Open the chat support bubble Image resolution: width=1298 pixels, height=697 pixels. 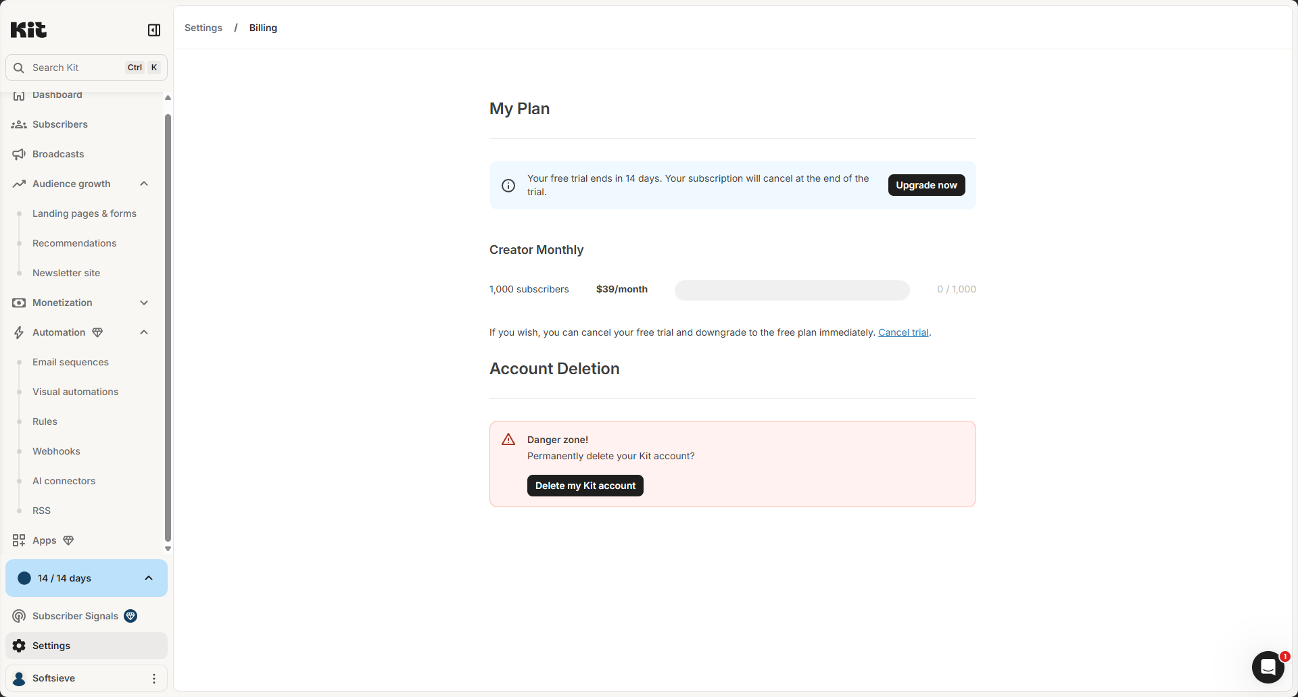click(x=1268, y=667)
